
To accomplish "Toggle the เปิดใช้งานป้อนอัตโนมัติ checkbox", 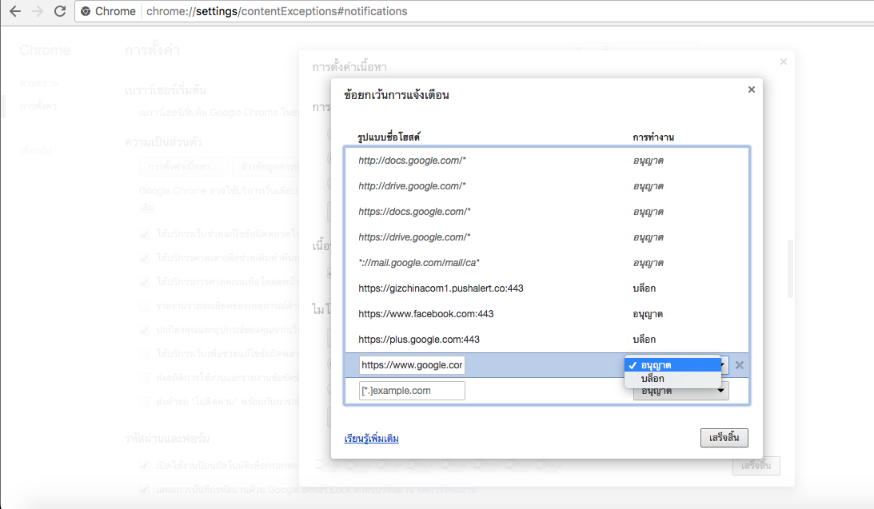I will click(x=145, y=466).
